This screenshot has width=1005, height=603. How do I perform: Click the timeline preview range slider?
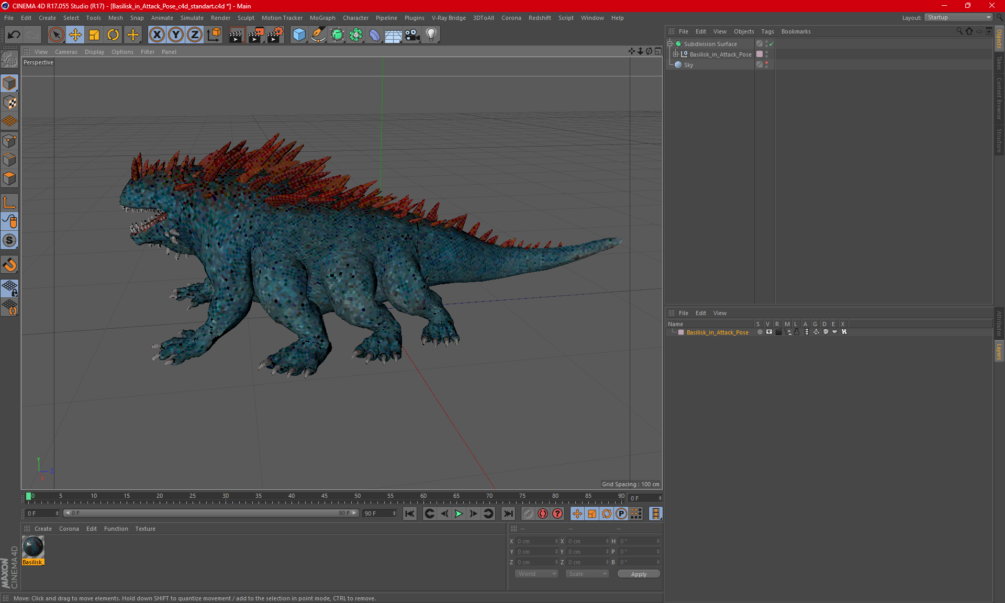tap(211, 513)
